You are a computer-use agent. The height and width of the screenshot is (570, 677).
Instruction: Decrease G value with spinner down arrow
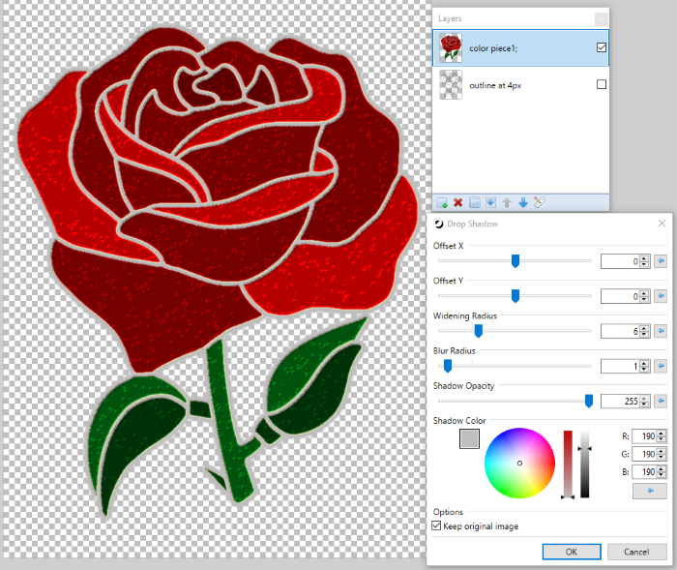[662, 457]
